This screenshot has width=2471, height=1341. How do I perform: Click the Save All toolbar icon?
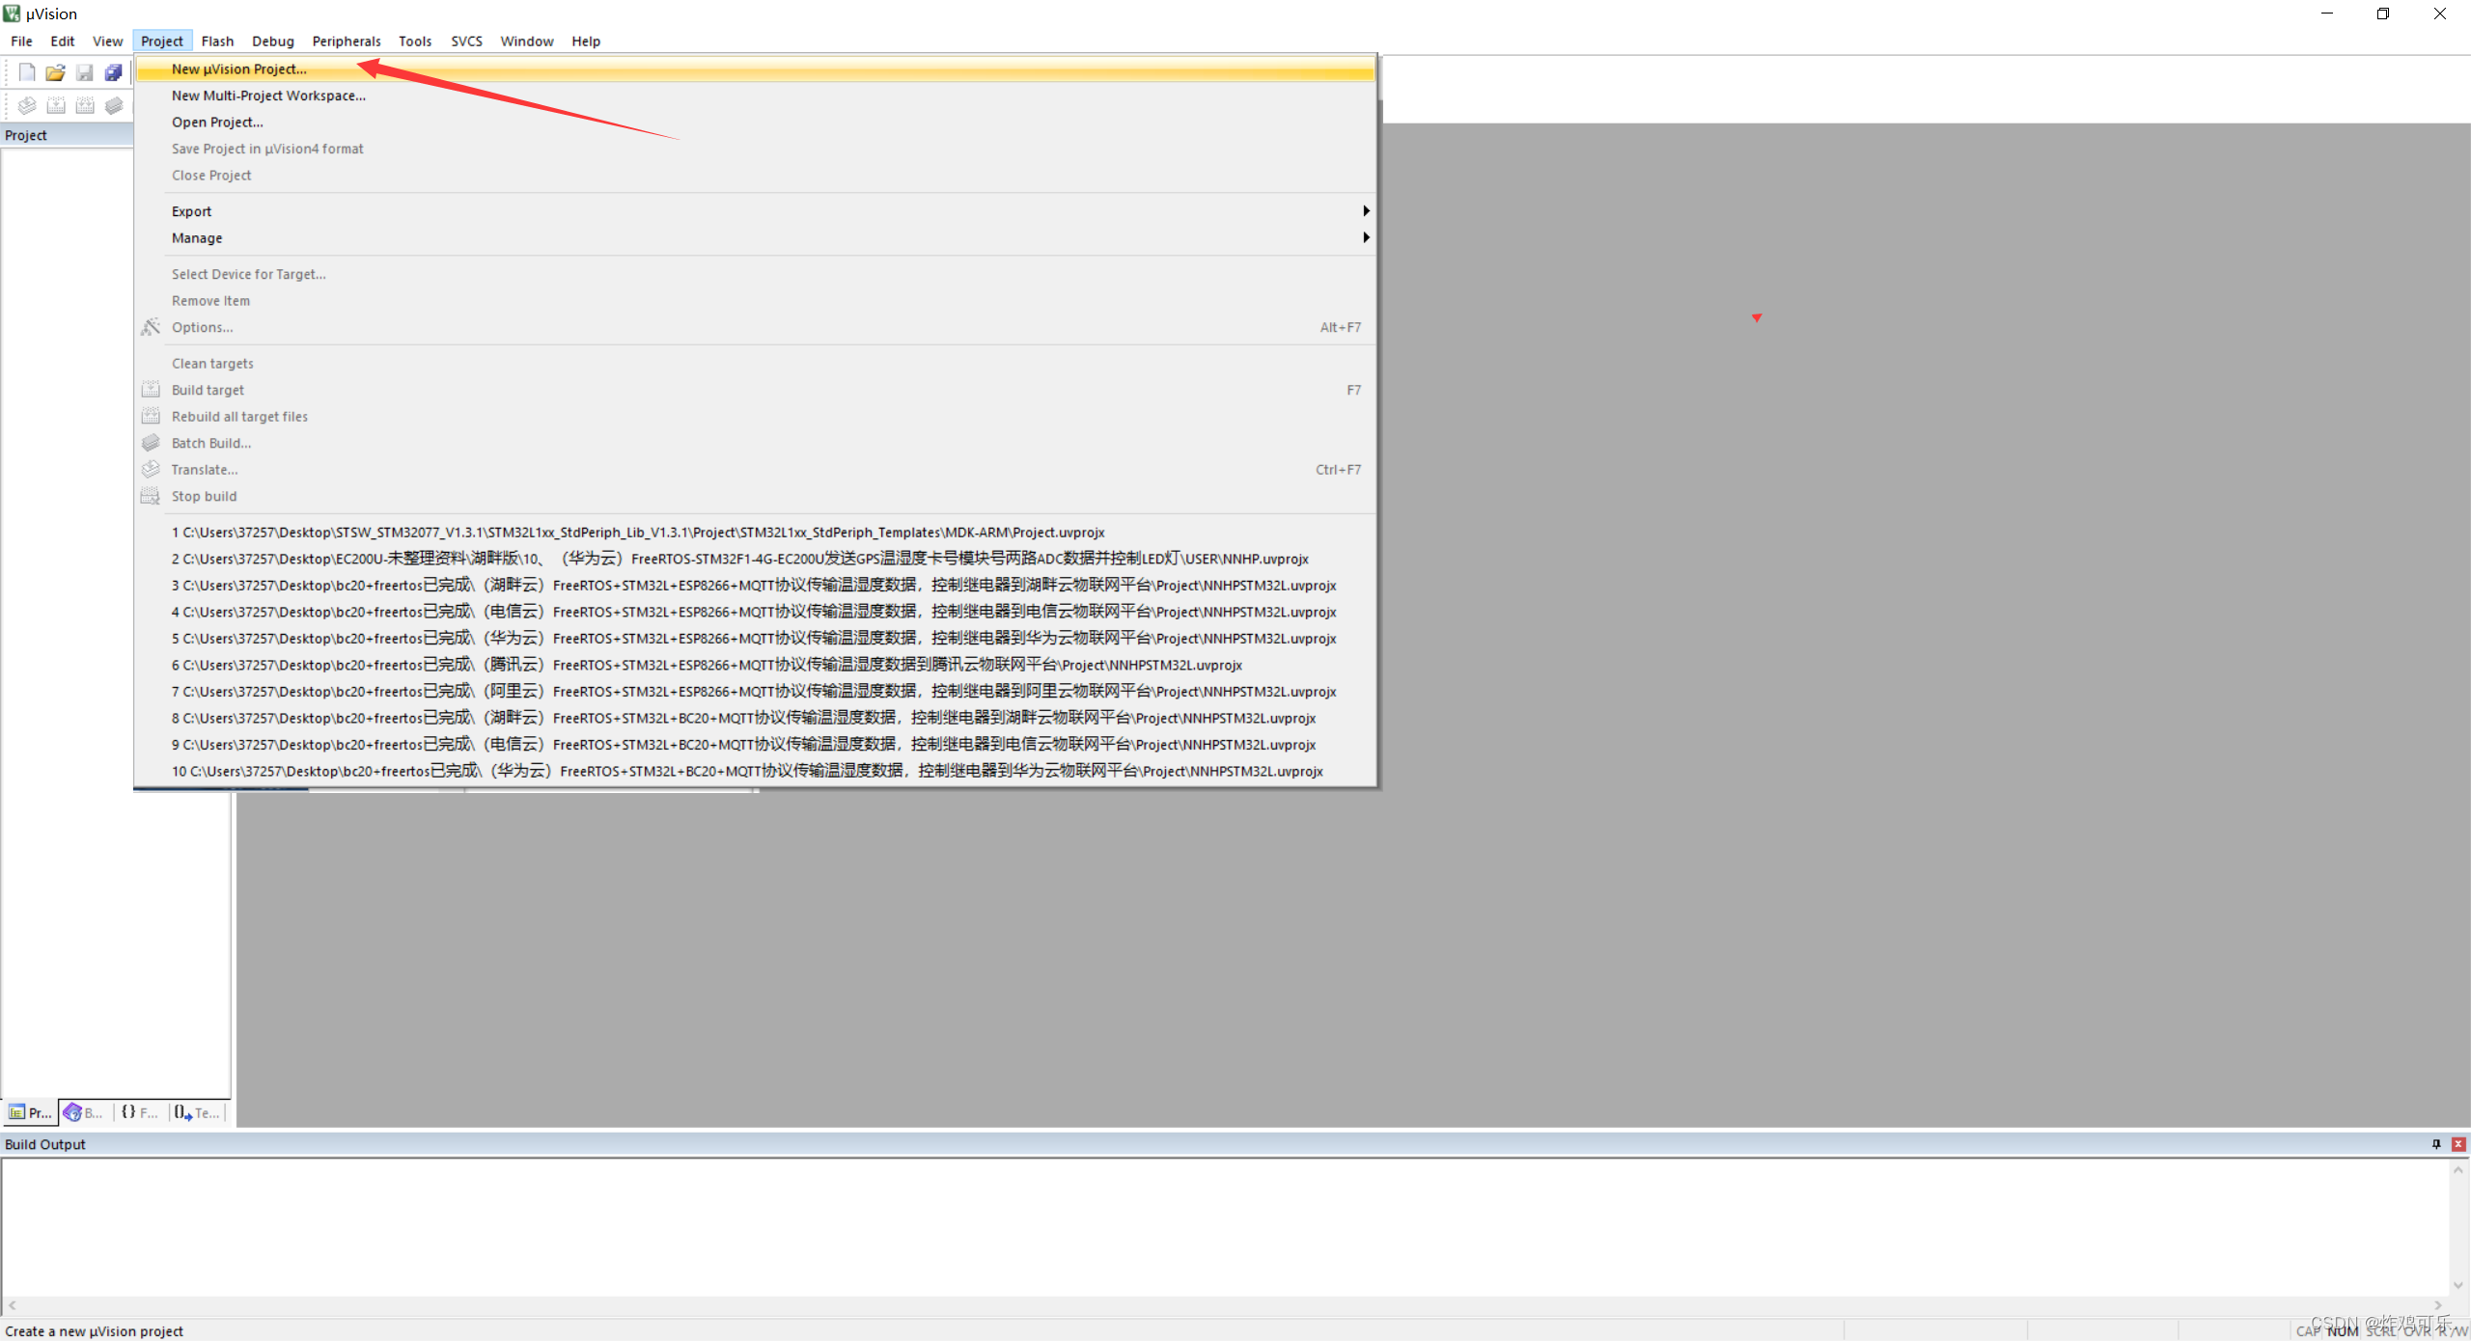coord(114,72)
